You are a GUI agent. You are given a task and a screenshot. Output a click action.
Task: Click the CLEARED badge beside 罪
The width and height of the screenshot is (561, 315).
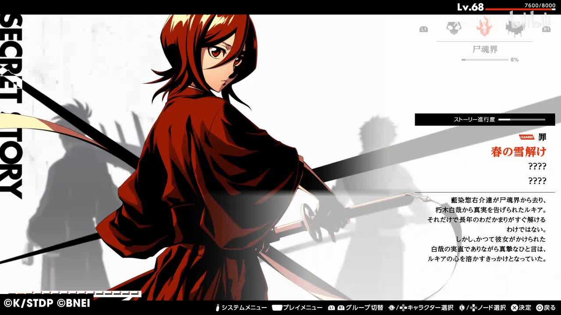click(526, 137)
